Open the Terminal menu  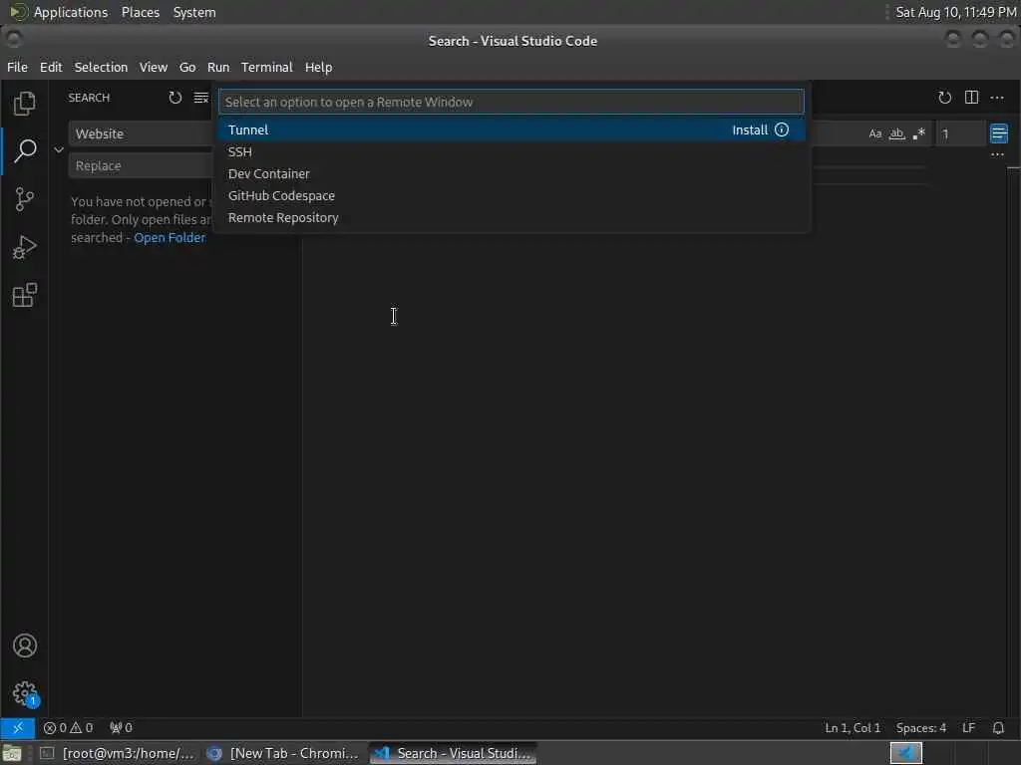click(267, 67)
